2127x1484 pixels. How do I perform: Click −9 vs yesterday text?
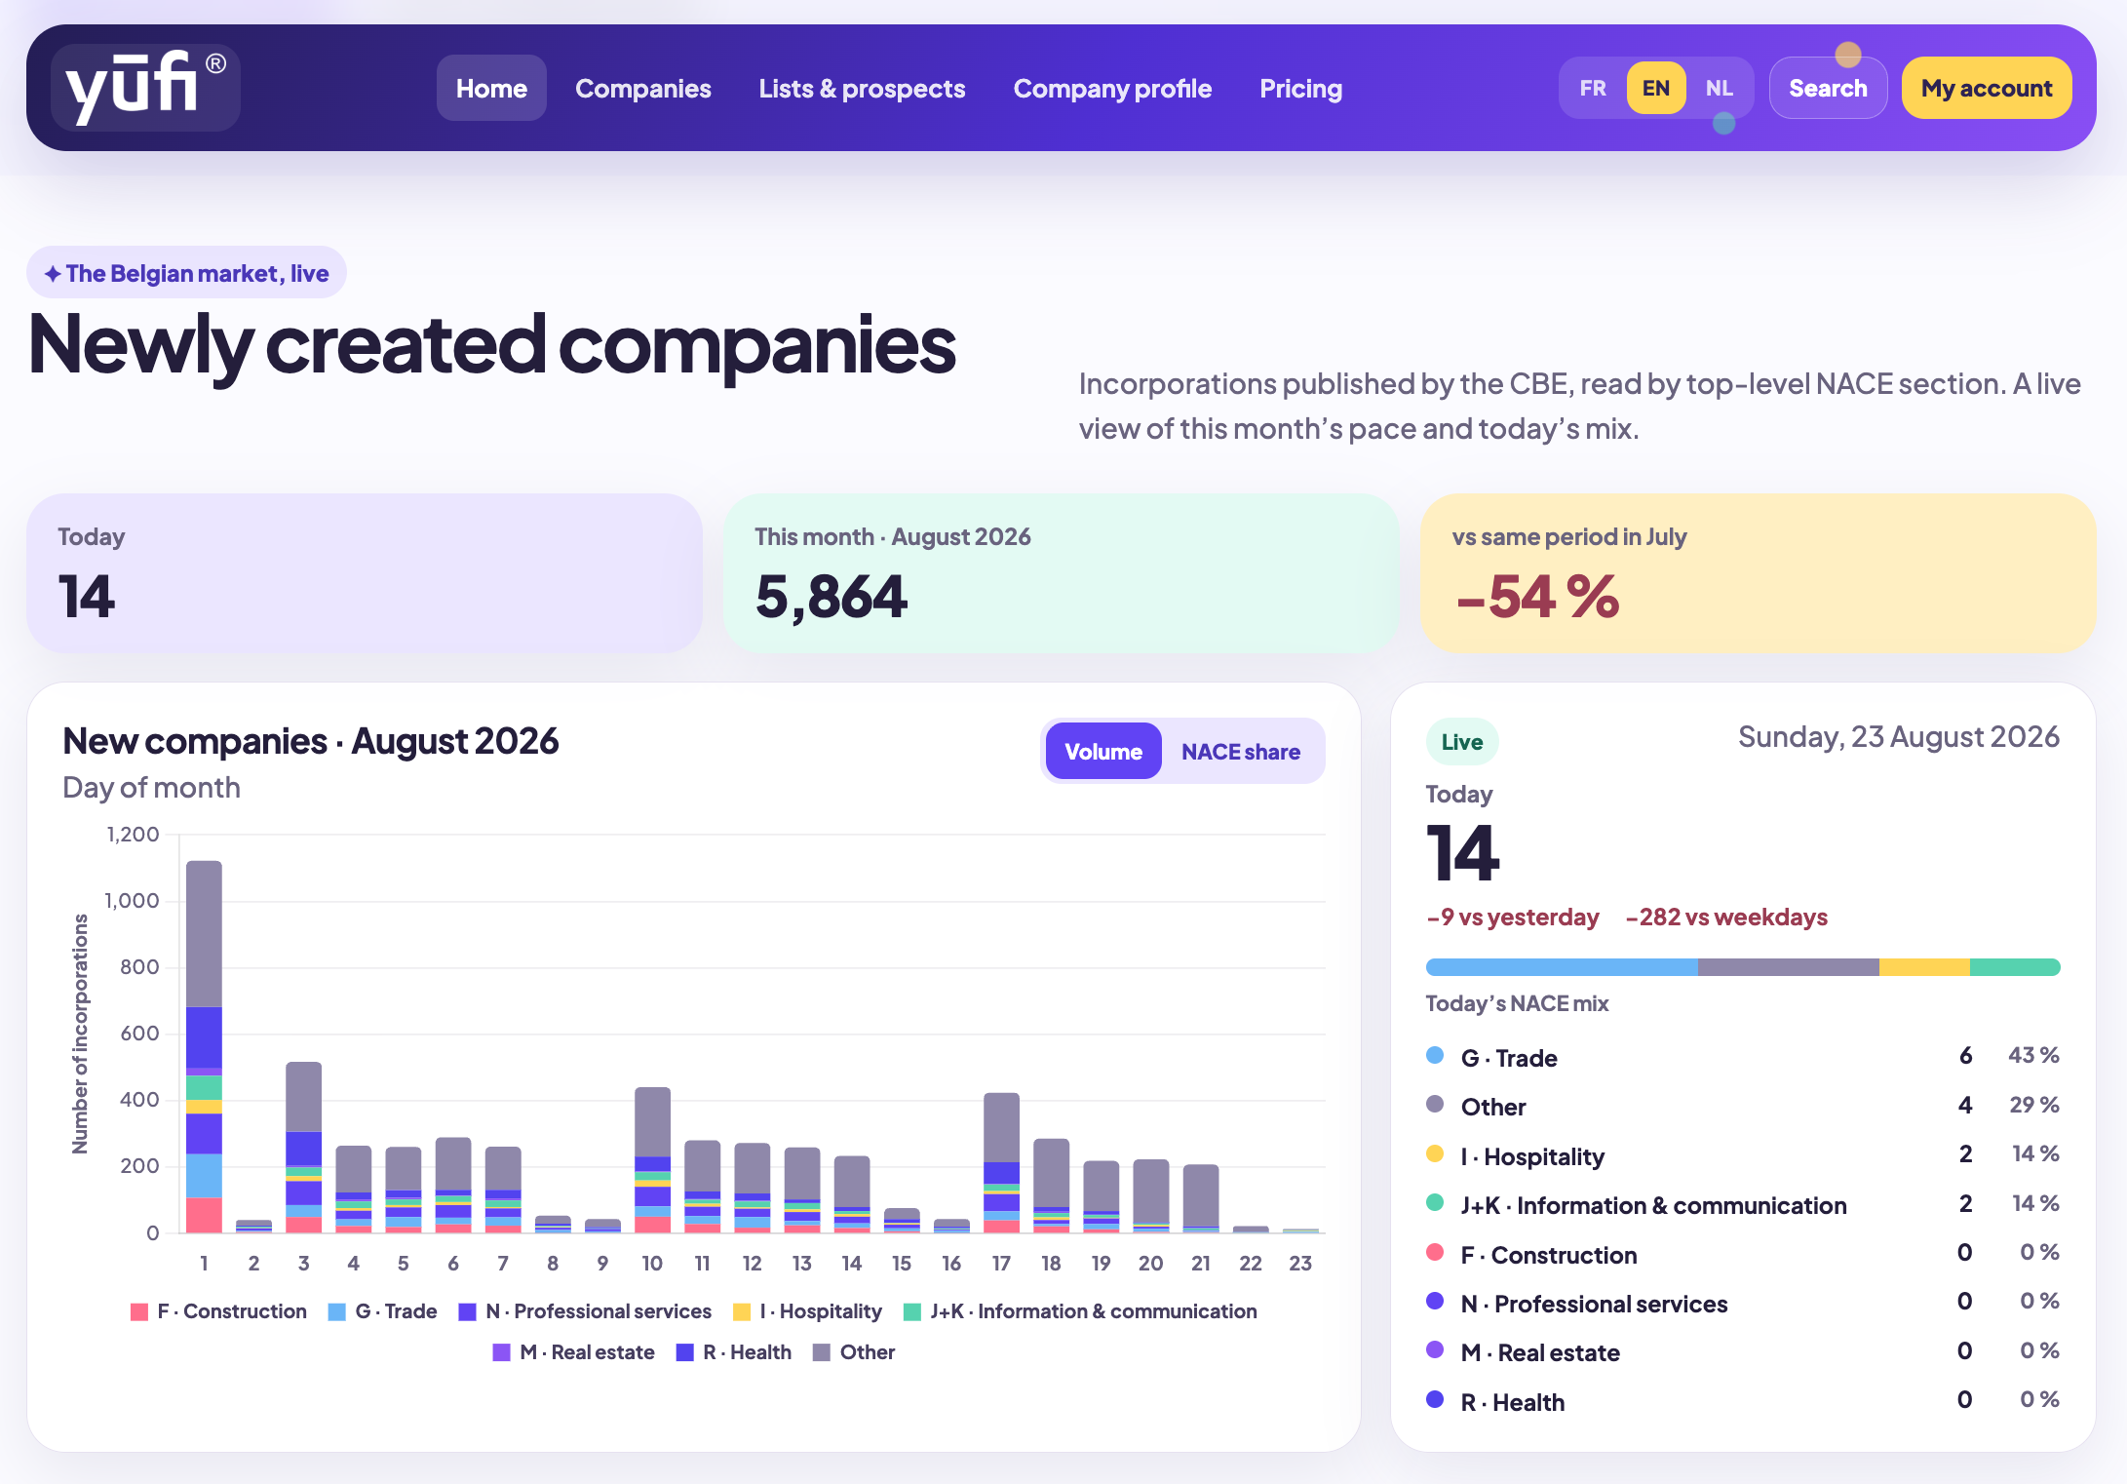[1512, 917]
